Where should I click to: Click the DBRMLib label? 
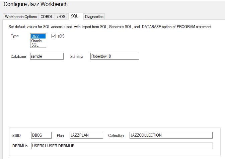click(x=20, y=146)
